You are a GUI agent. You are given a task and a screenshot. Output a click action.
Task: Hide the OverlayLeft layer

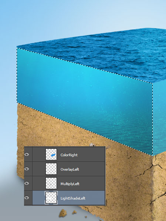27,169
